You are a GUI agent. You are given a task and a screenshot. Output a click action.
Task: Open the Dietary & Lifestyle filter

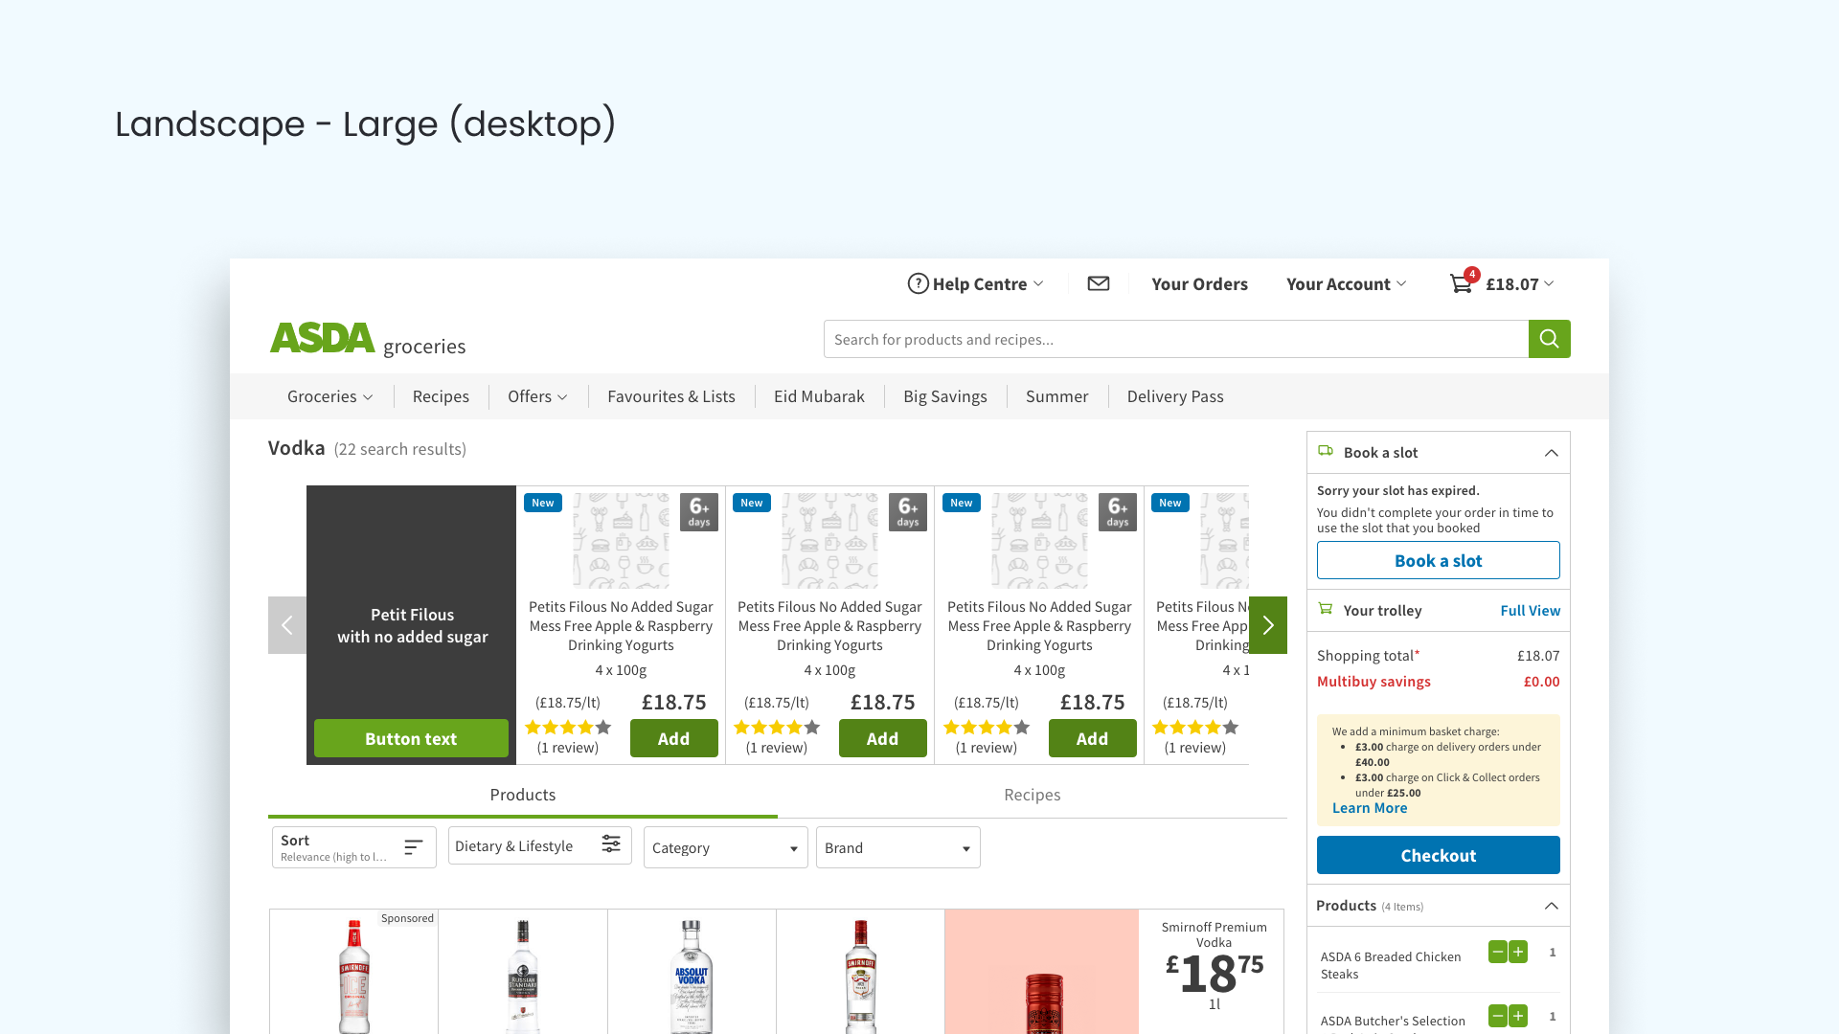pos(540,845)
